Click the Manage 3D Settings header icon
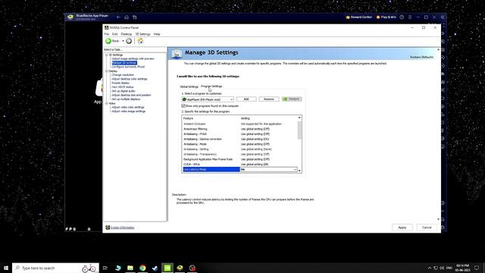The width and height of the screenshot is (485, 273). pyautogui.click(x=177, y=54)
